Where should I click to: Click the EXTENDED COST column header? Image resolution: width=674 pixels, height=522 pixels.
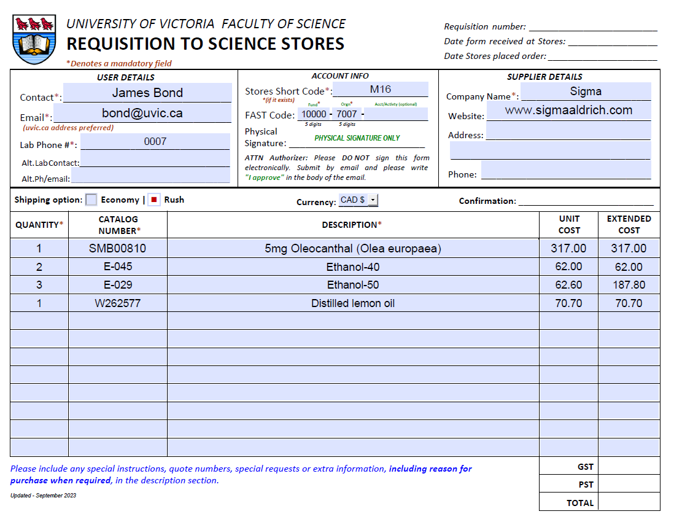(x=629, y=224)
